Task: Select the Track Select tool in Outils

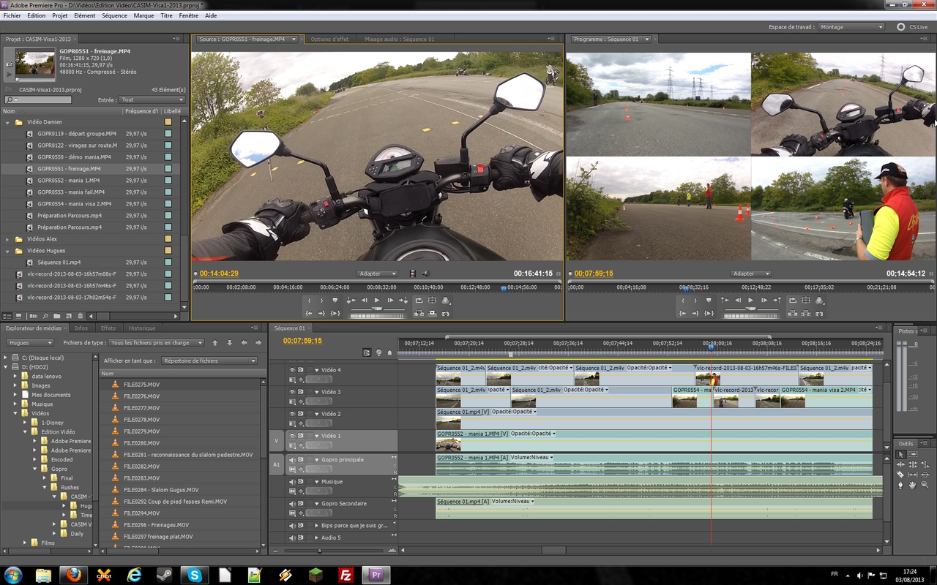Action: click(x=913, y=454)
